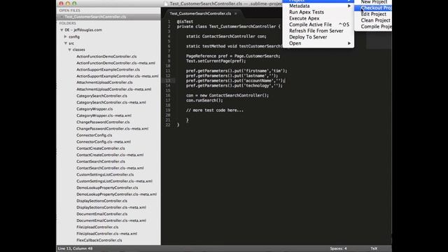This screenshot has width=448, height=252.
Task: Choose Compile Active File
Action: click(x=318, y=24)
